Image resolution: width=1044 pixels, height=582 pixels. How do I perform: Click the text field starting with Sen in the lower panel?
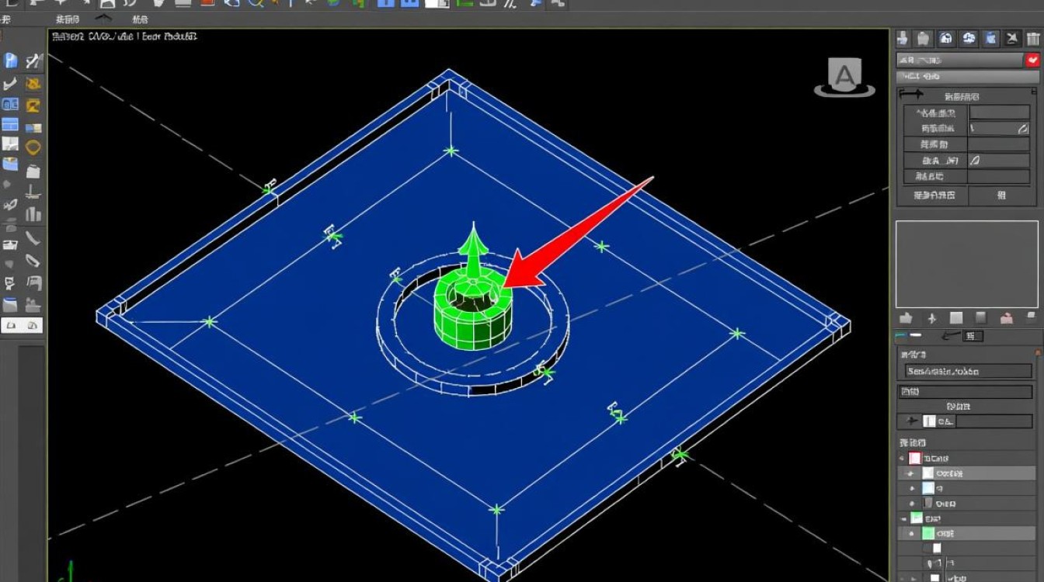click(x=969, y=371)
